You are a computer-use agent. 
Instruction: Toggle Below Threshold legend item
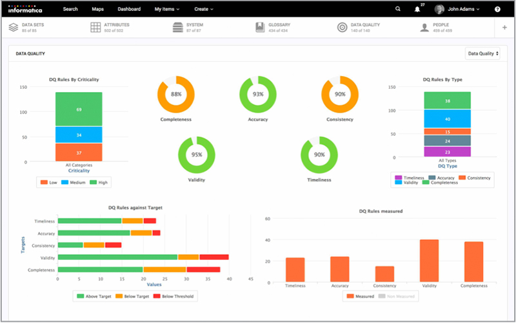pos(174,296)
